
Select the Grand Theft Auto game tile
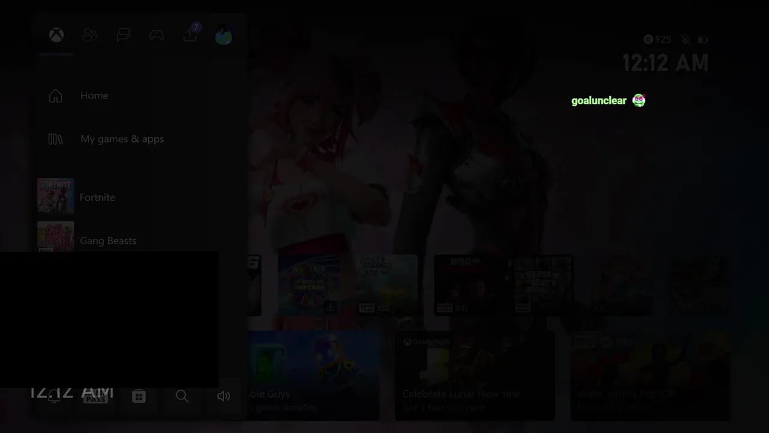click(544, 285)
